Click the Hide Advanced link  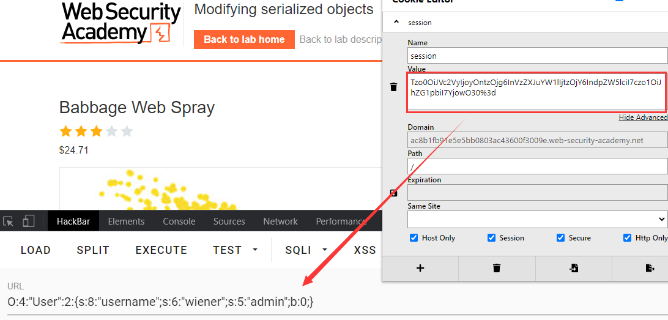(x=642, y=117)
